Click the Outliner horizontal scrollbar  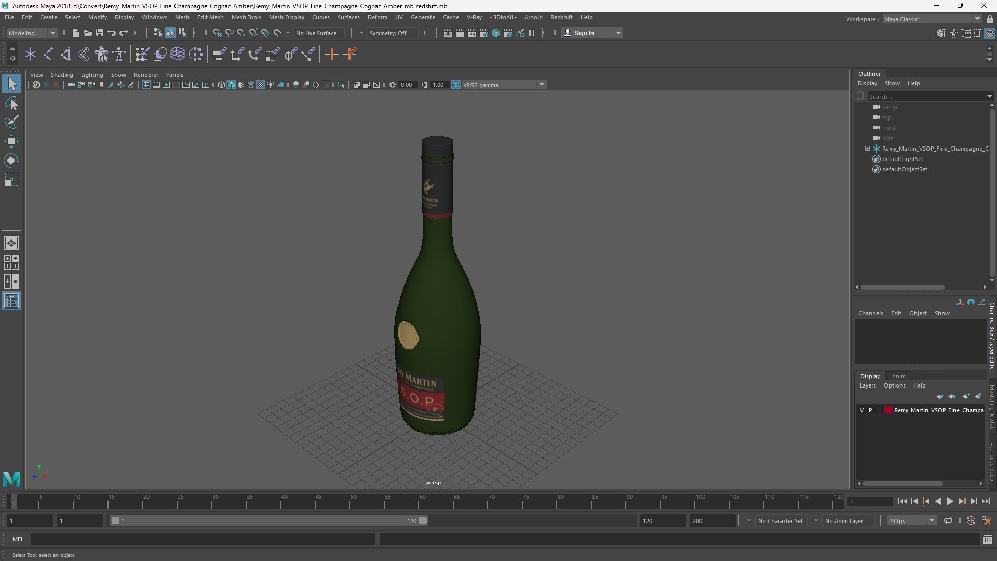point(902,287)
